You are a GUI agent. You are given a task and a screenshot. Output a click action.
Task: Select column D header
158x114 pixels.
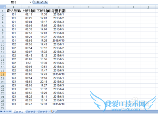coord(58,7)
